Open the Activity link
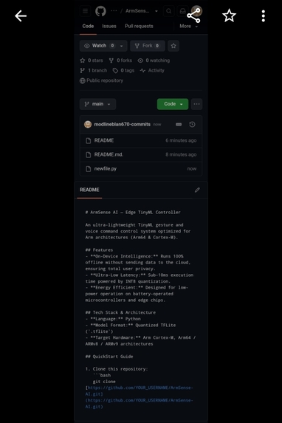This screenshot has height=423, width=282. (152, 70)
